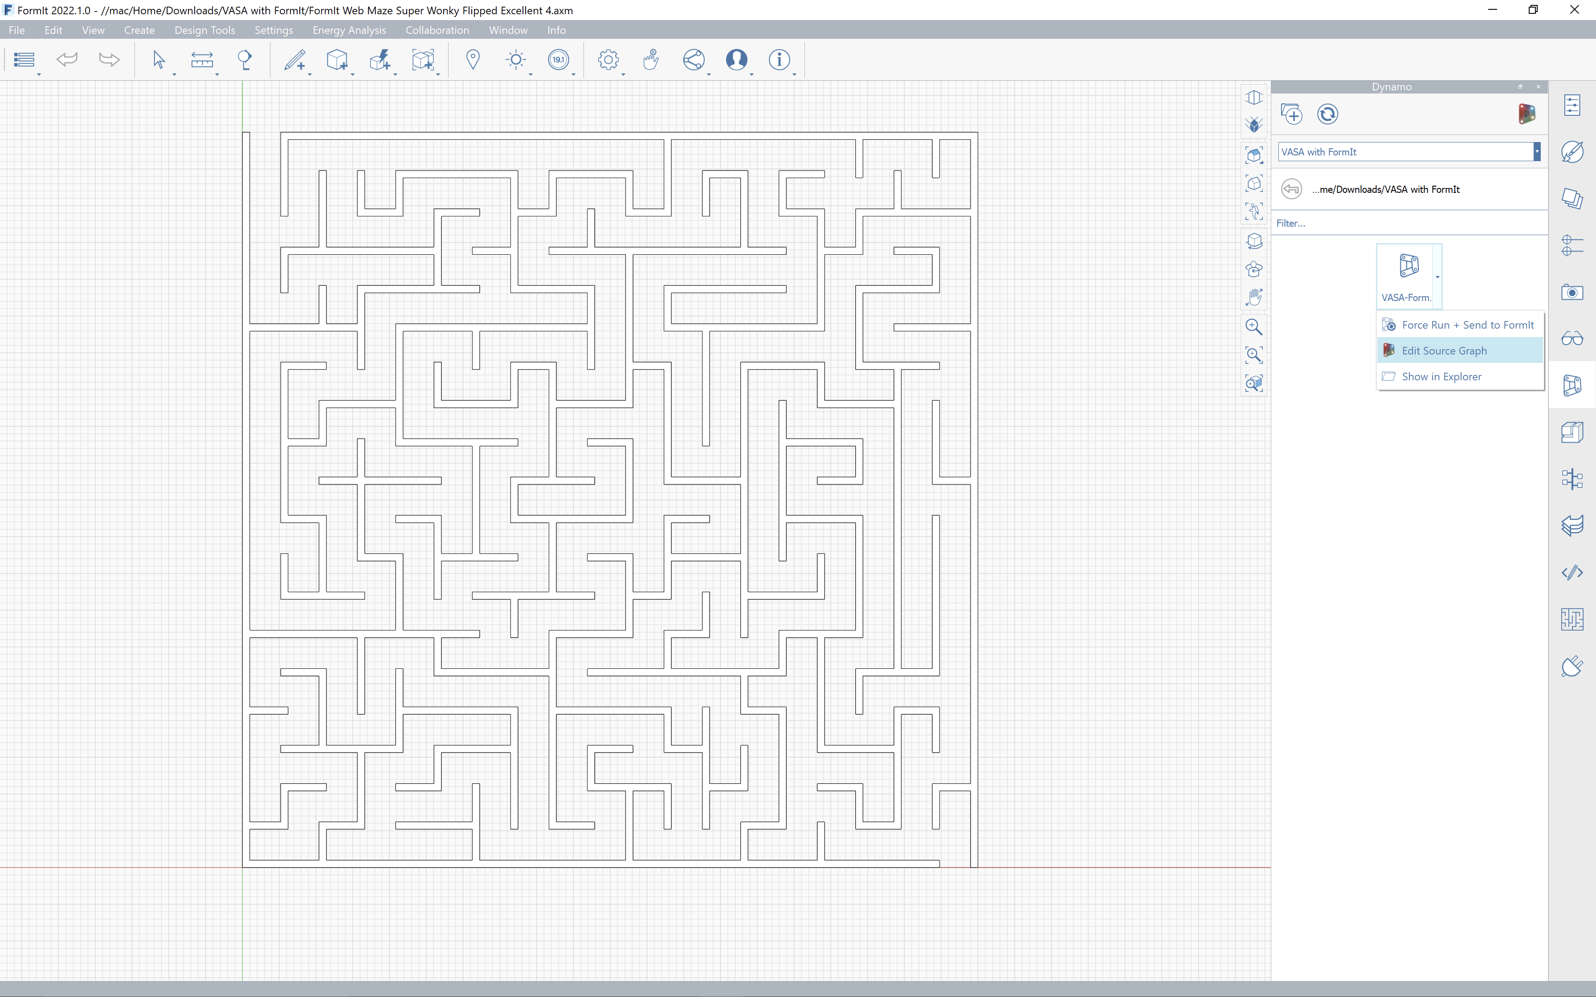Open the Set Location pin tool
This screenshot has height=997, width=1596.
[x=473, y=60]
